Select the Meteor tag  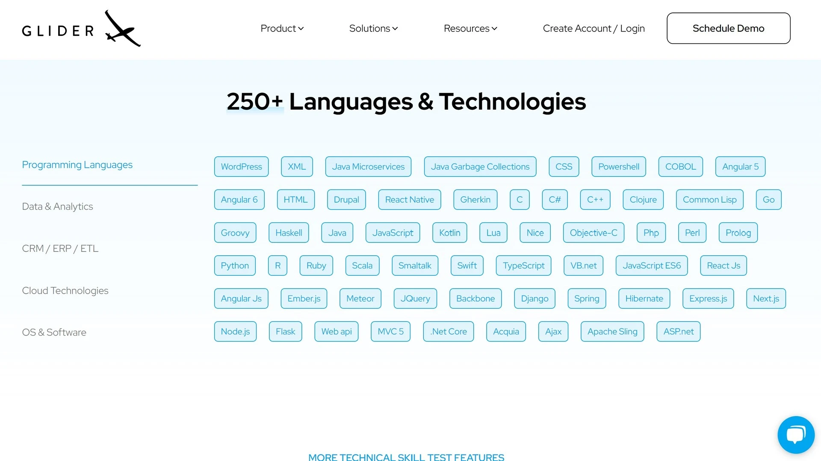pyautogui.click(x=360, y=298)
